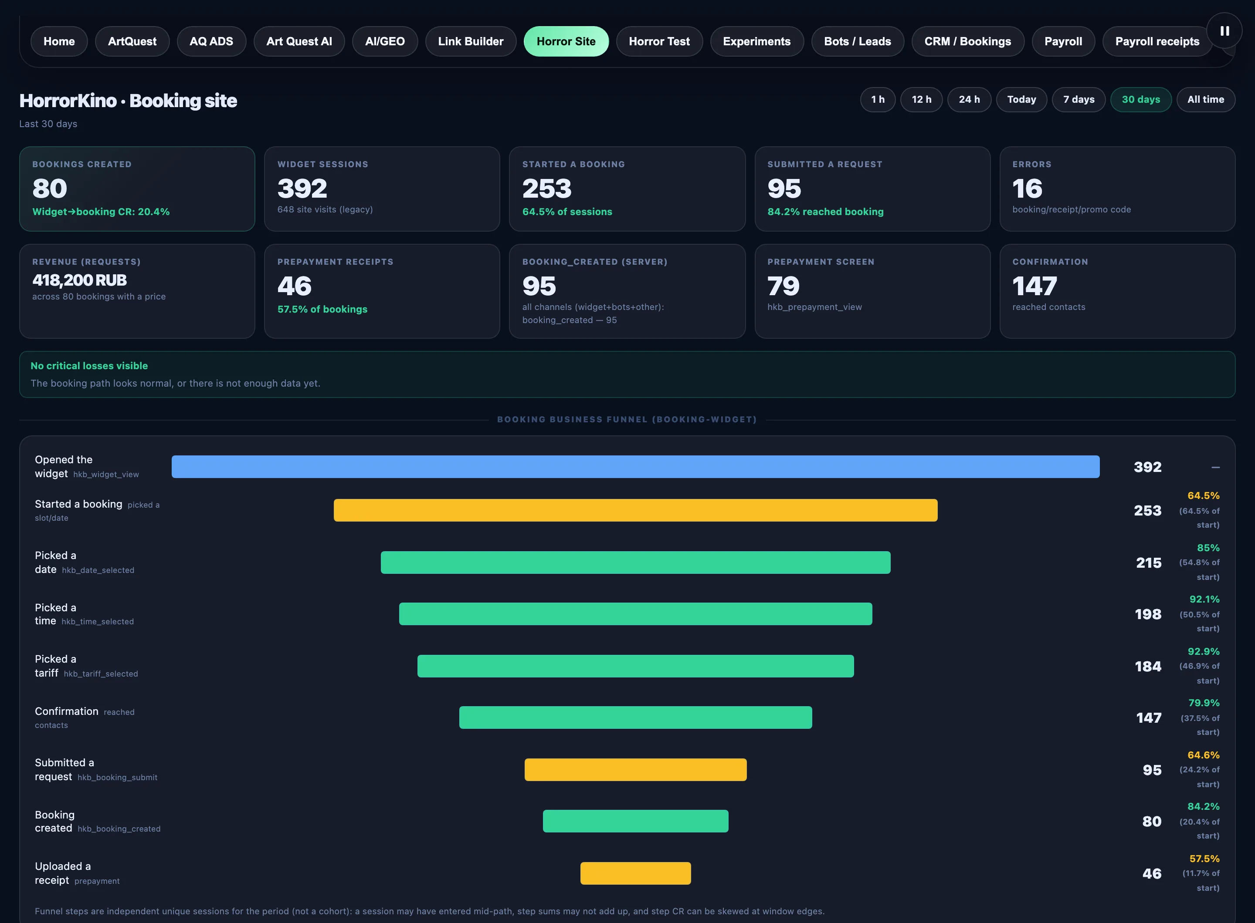Choose the 7 days range
1255x923 pixels.
(x=1078, y=99)
